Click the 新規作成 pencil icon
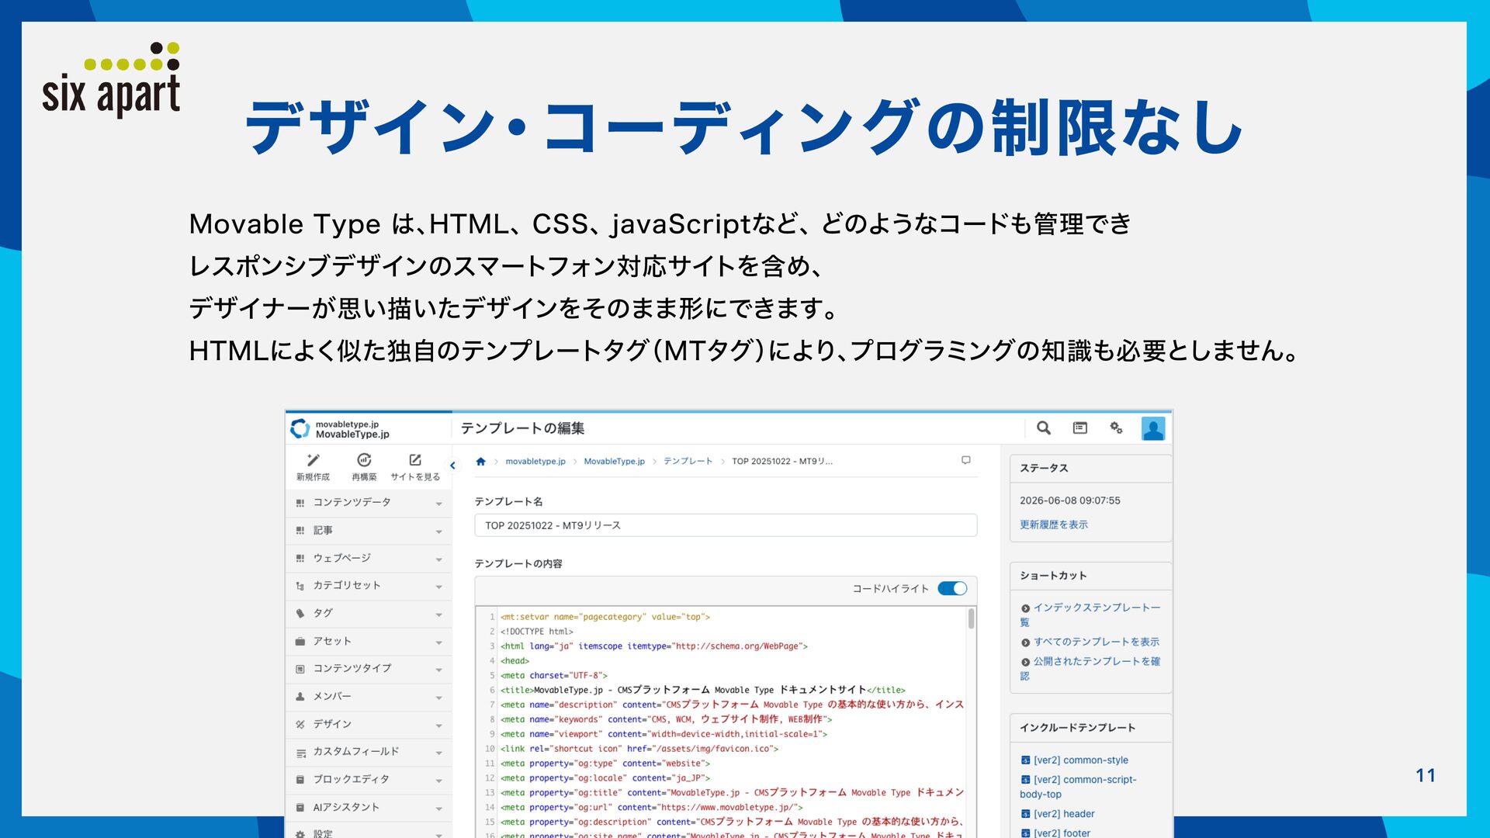Image resolution: width=1490 pixels, height=838 pixels. tap(313, 460)
